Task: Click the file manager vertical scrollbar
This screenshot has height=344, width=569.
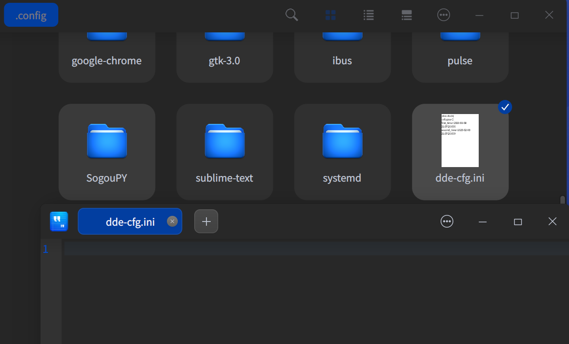Action: [x=562, y=200]
